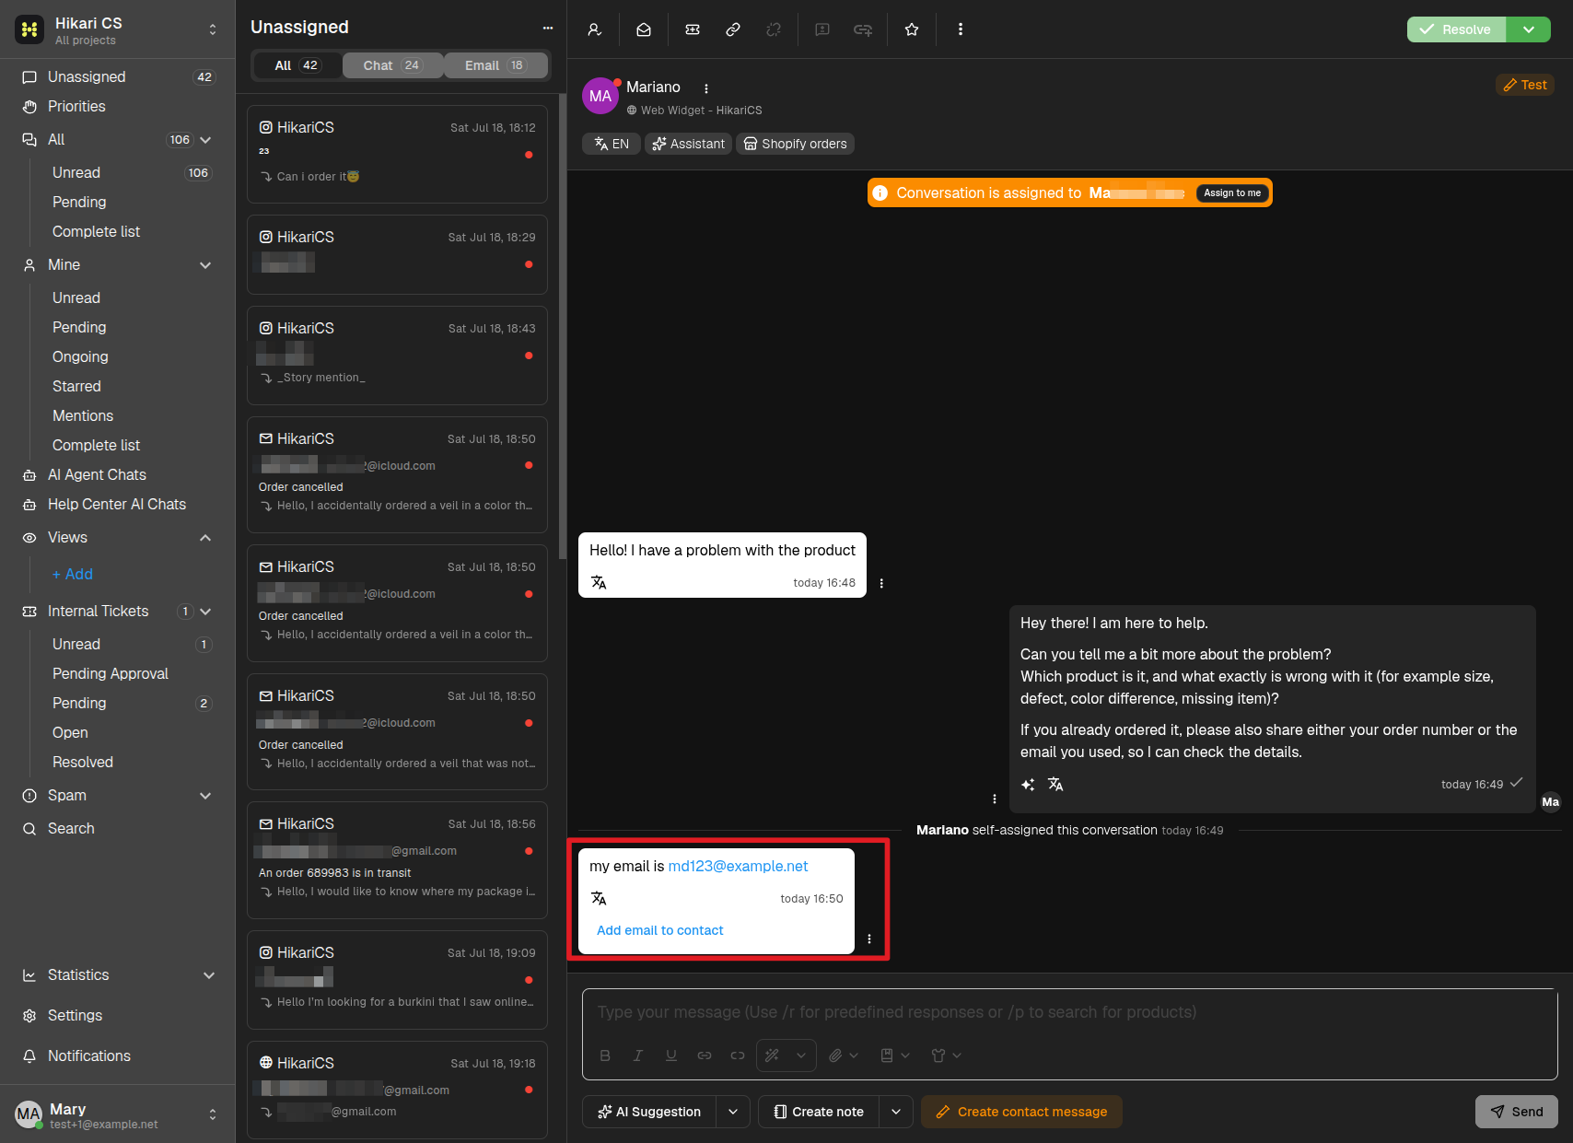Select the All 42 tab
Screen dimensions: 1573x1143
click(297, 65)
